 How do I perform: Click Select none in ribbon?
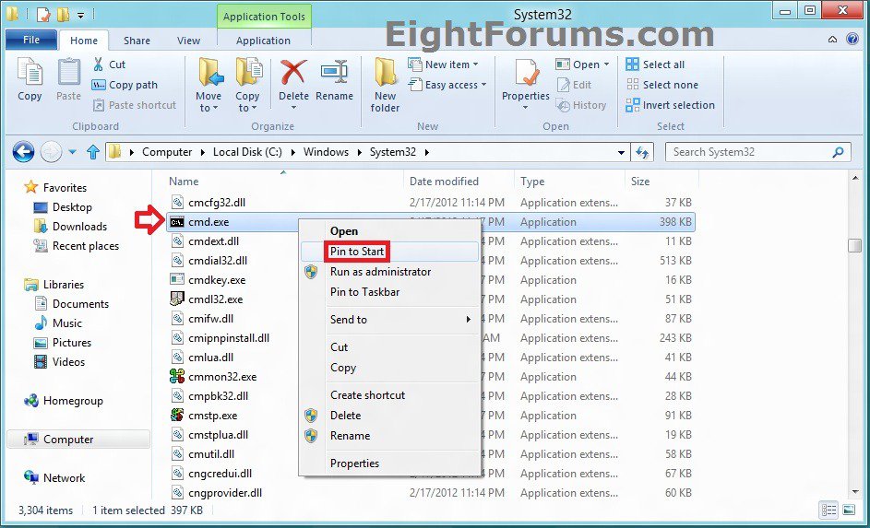661,85
